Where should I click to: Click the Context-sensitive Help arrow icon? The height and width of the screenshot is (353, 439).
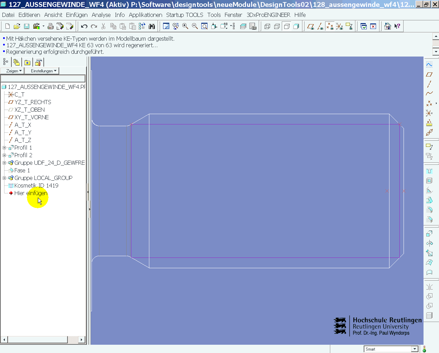[397, 26]
